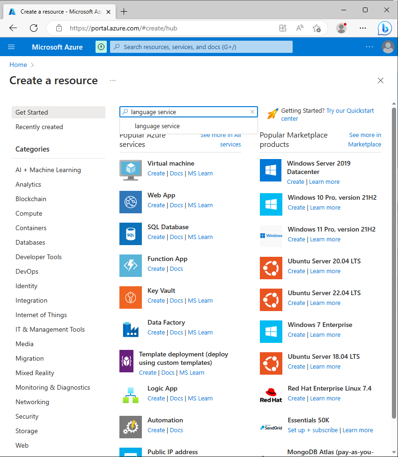This screenshot has height=457, width=398.
Task: Open Docs link for Web App
Action: [x=176, y=205]
